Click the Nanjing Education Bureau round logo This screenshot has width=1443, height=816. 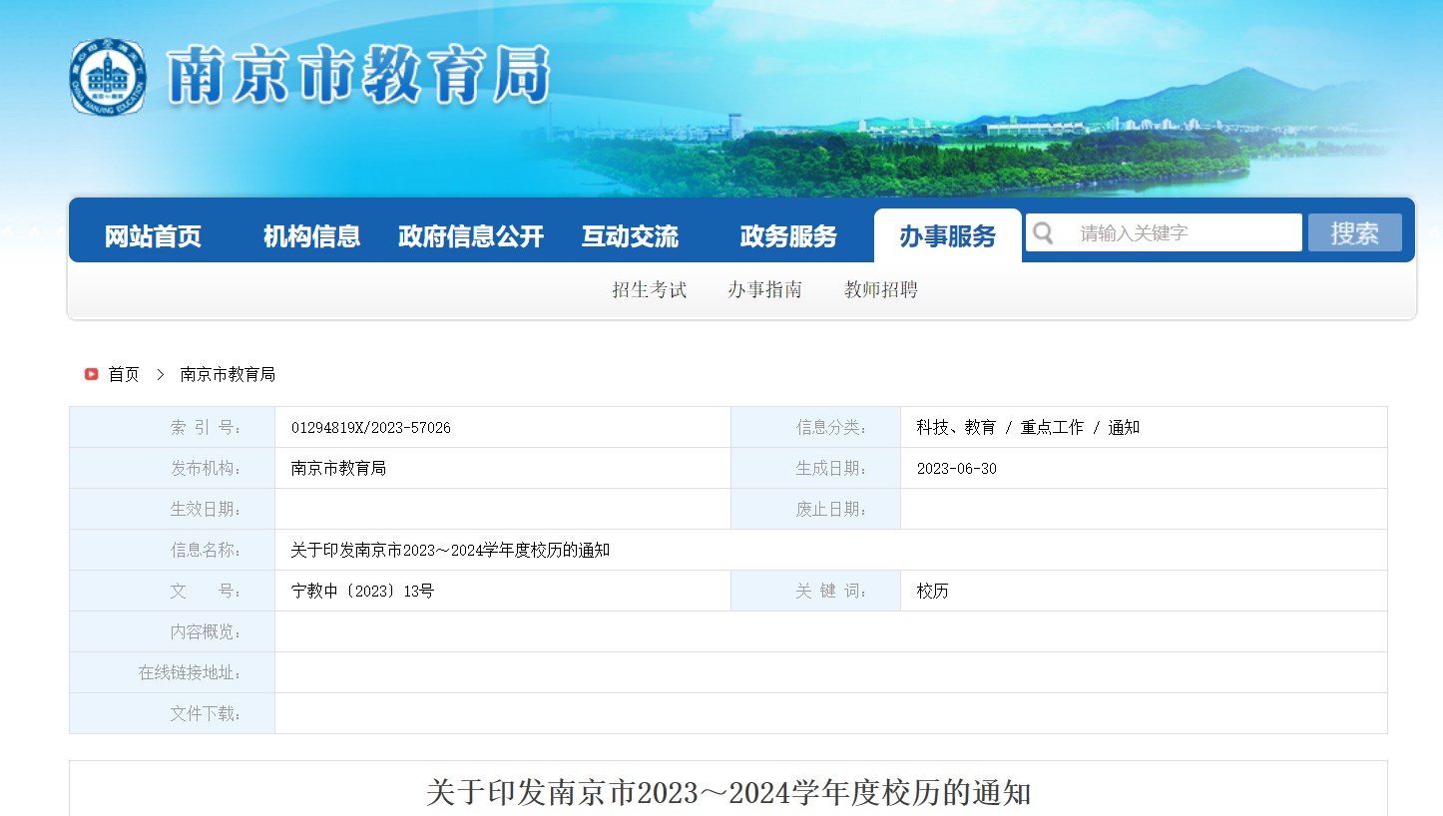[108, 77]
